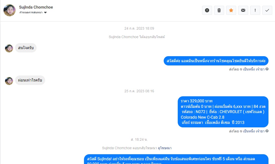275x164 pixels.
Task: Open the ดูโฆษณา ad link
Action: pyautogui.click(x=165, y=148)
